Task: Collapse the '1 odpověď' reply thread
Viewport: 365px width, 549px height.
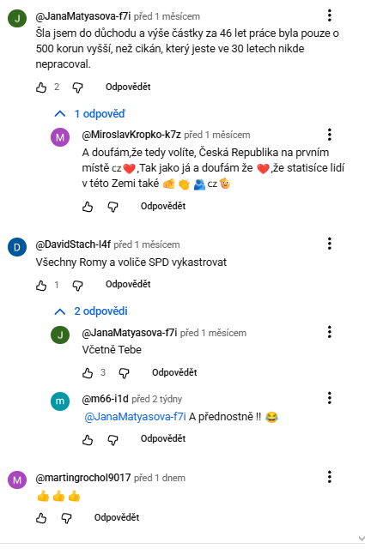Action: tap(90, 114)
